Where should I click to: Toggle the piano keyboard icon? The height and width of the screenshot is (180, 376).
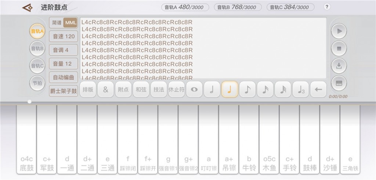coord(339,83)
